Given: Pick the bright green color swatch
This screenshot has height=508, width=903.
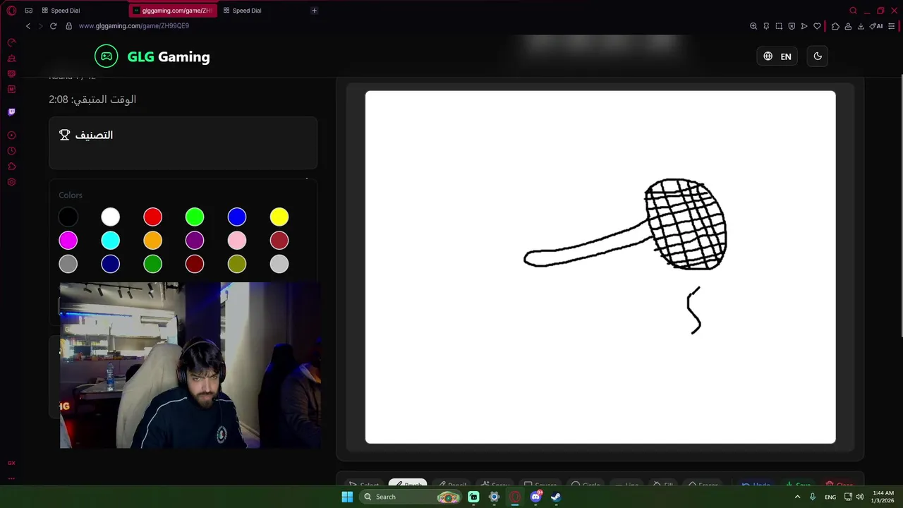Looking at the screenshot, I should pos(195,217).
